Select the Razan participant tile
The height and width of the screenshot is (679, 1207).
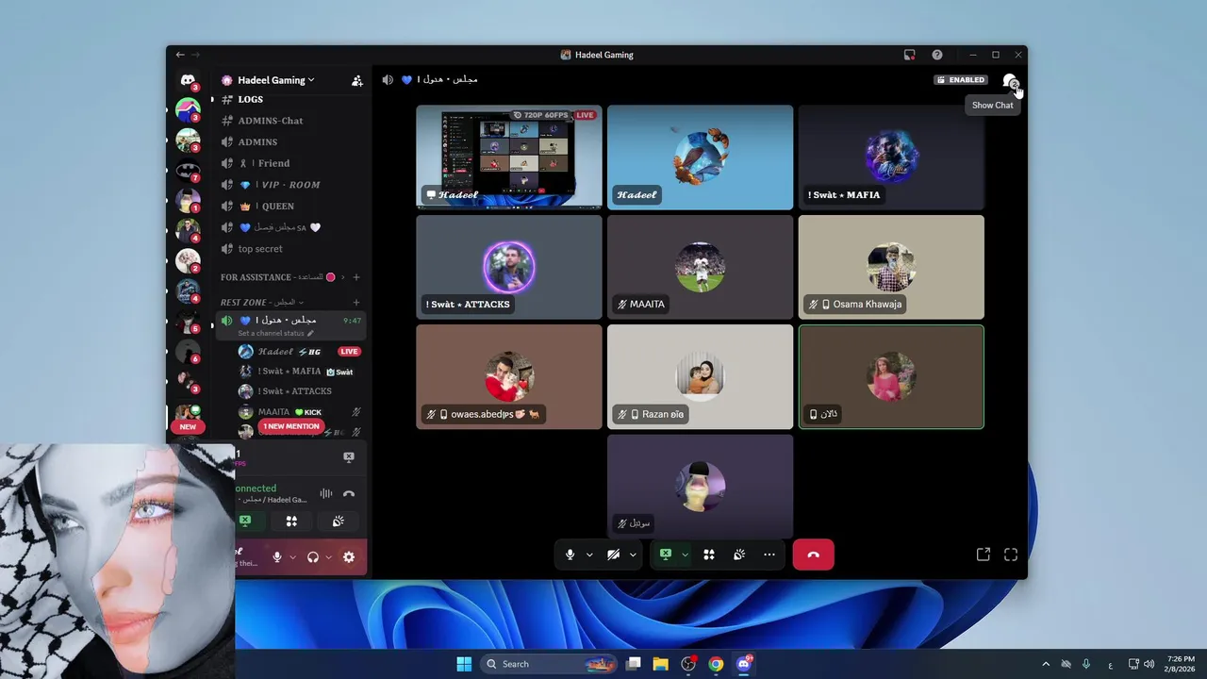(x=700, y=377)
